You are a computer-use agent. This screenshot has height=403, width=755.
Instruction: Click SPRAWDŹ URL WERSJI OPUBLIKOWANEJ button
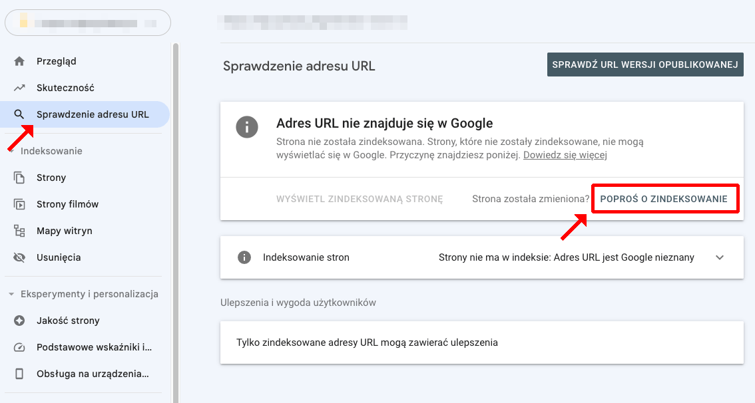[x=644, y=65]
